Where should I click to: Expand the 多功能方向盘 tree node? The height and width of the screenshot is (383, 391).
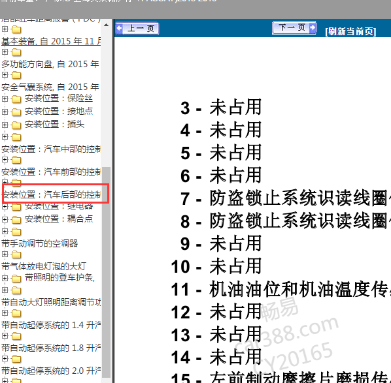pyautogui.click(x=5, y=52)
